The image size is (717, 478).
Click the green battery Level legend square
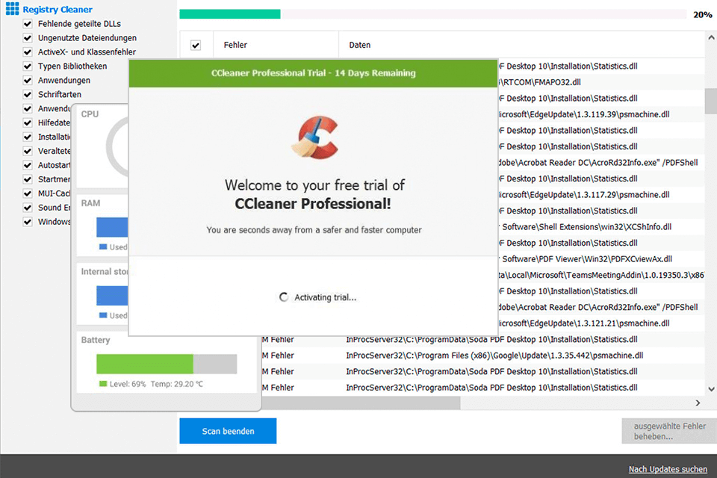pos(103,384)
